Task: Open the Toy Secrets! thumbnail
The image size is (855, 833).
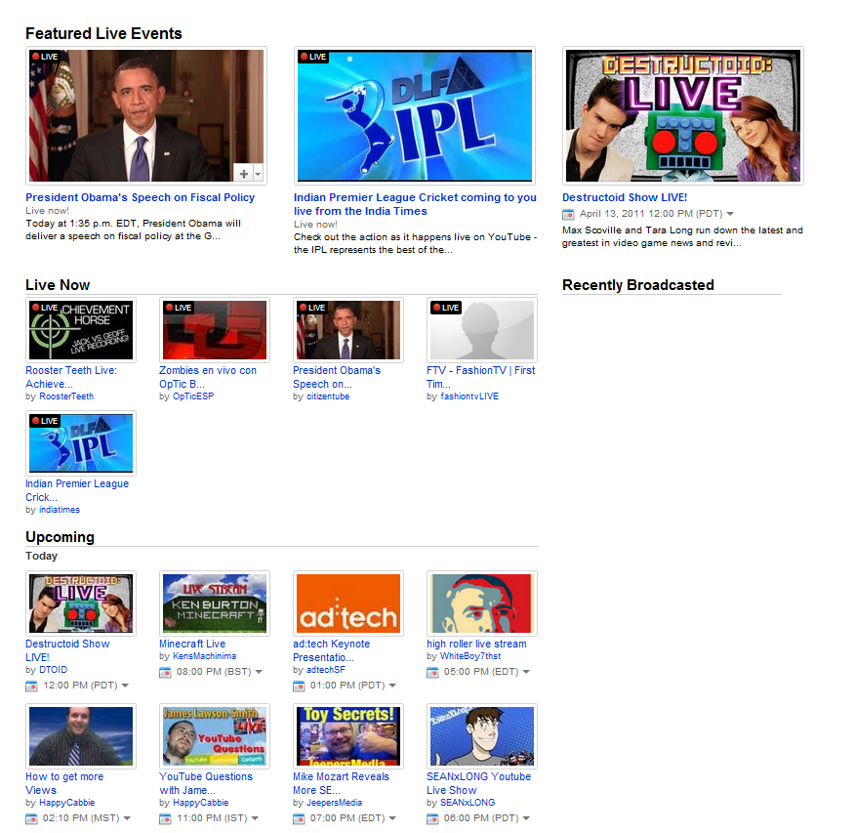Action: point(347,736)
